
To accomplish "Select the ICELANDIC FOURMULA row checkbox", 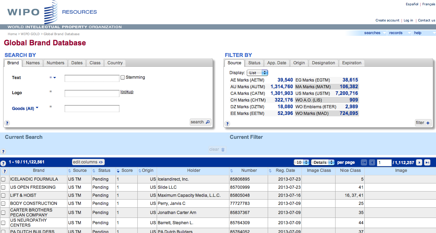I will click(x=3, y=179).
